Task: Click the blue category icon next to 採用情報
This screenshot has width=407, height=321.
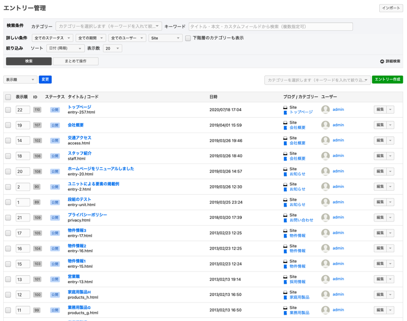Action: coord(285,282)
